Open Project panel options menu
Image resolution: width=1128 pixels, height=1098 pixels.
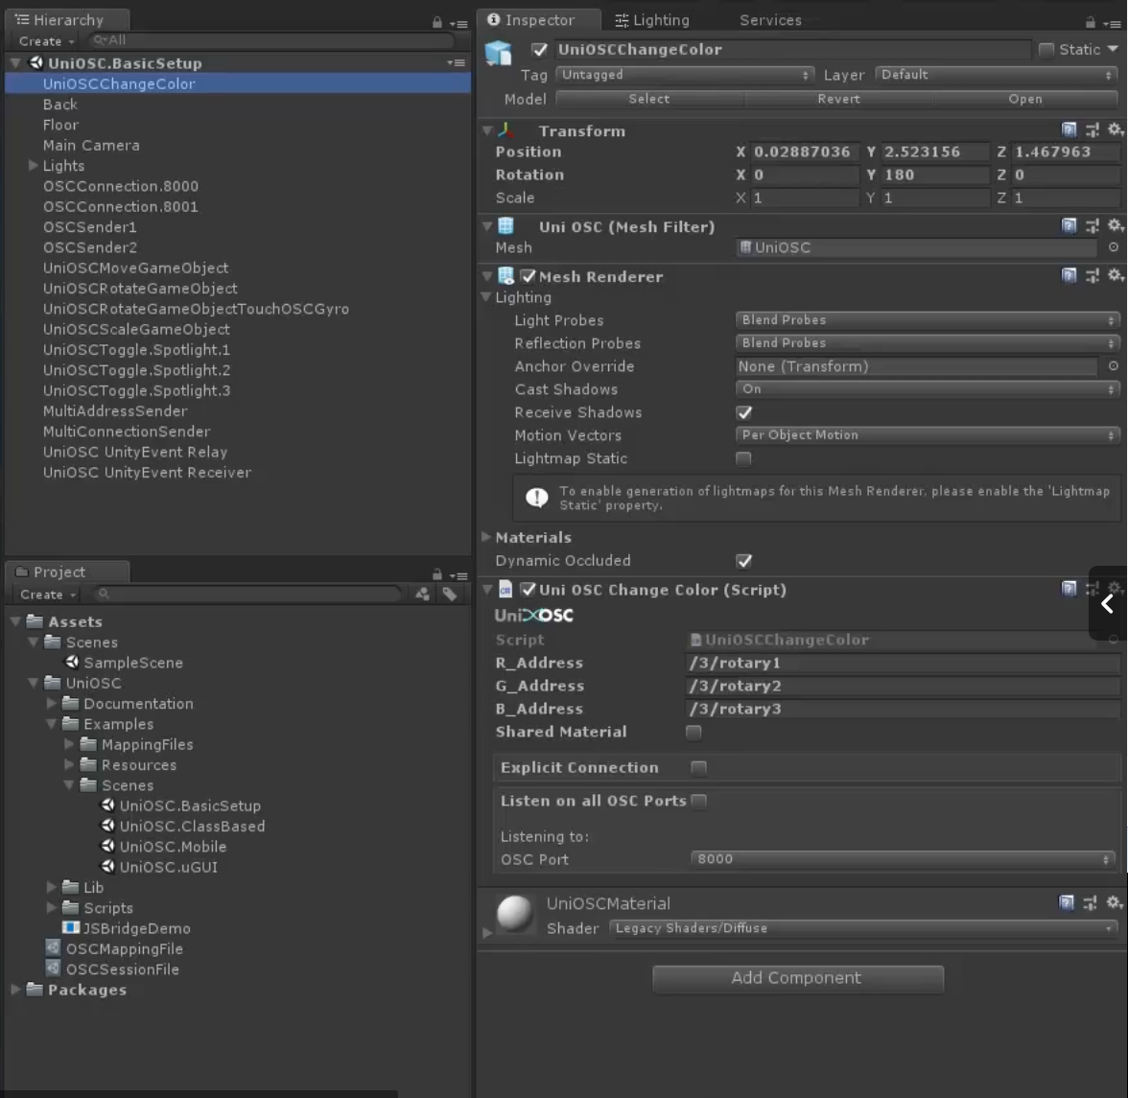click(458, 576)
